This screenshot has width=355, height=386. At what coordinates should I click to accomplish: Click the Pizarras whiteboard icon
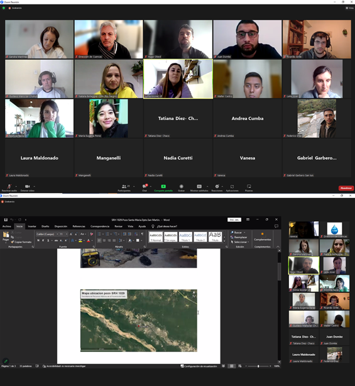249,186
